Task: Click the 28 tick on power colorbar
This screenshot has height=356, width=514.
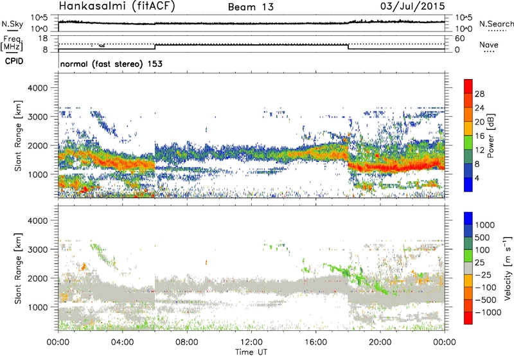Action: click(x=479, y=94)
